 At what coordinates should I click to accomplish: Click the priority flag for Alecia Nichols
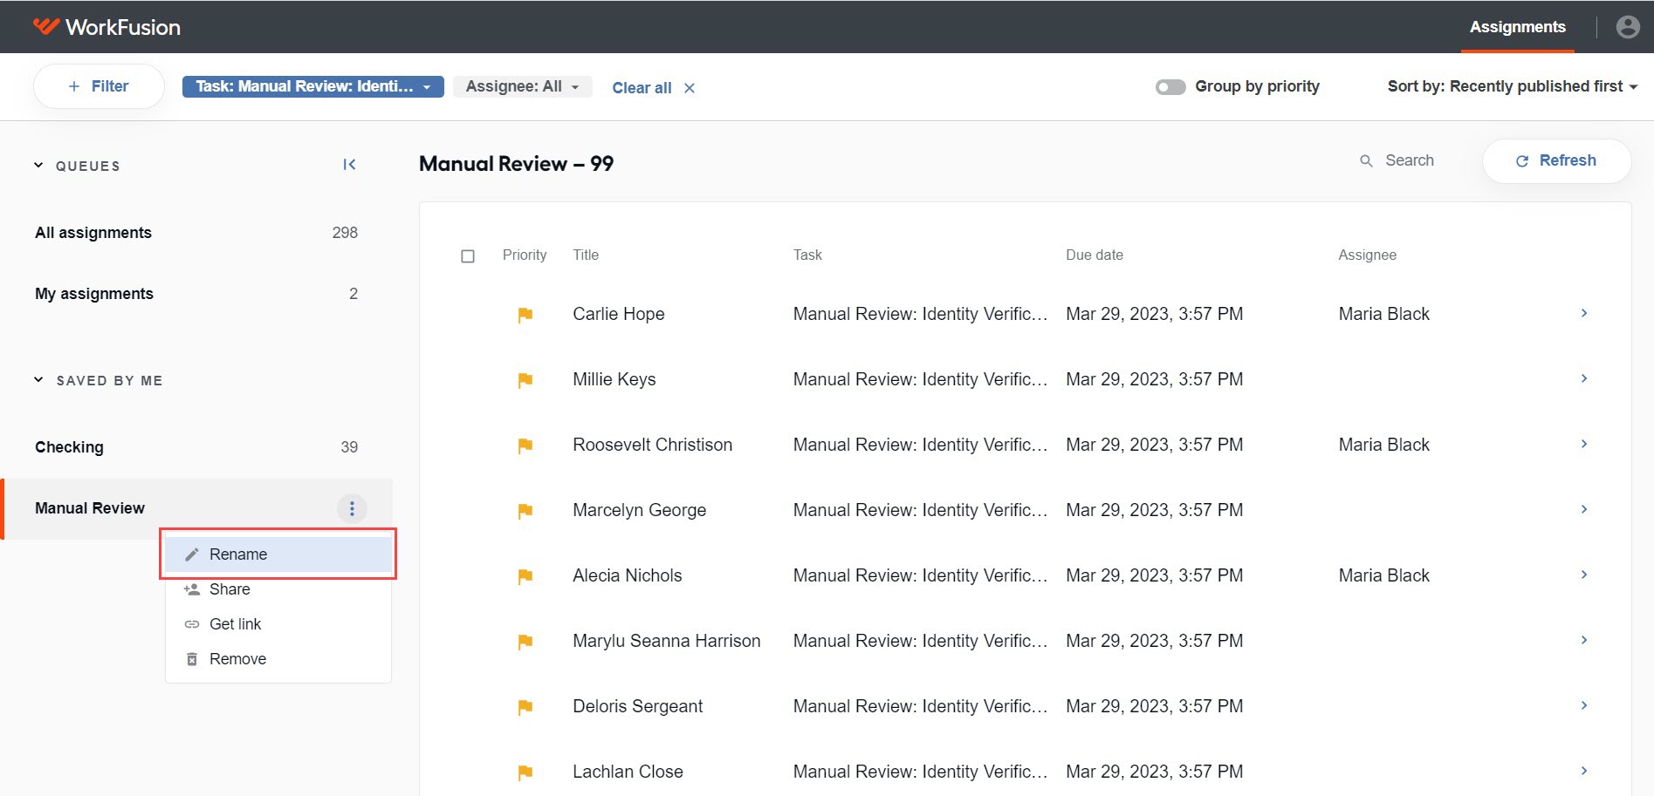525,576
